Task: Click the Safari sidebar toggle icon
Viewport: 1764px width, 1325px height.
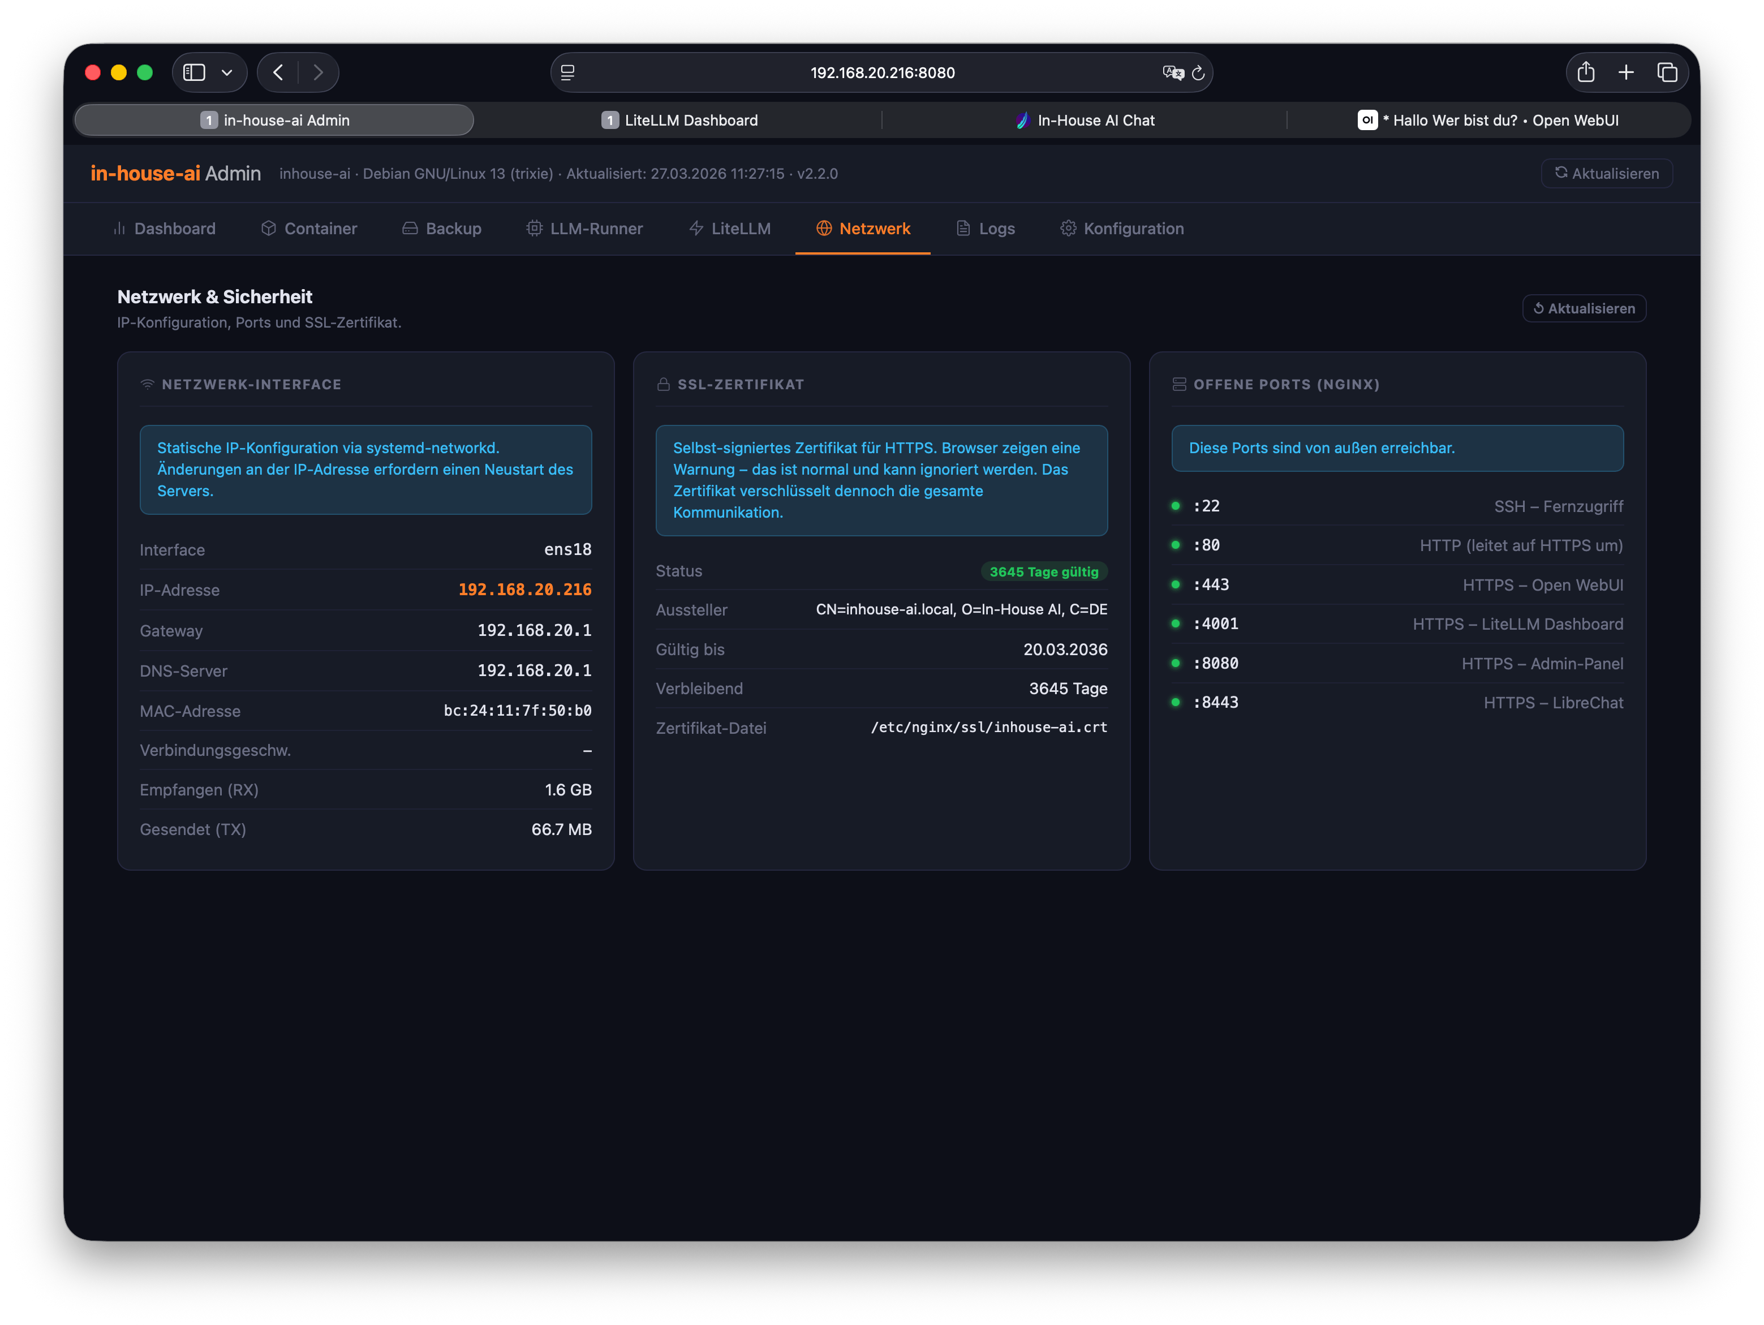Action: [x=194, y=72]
